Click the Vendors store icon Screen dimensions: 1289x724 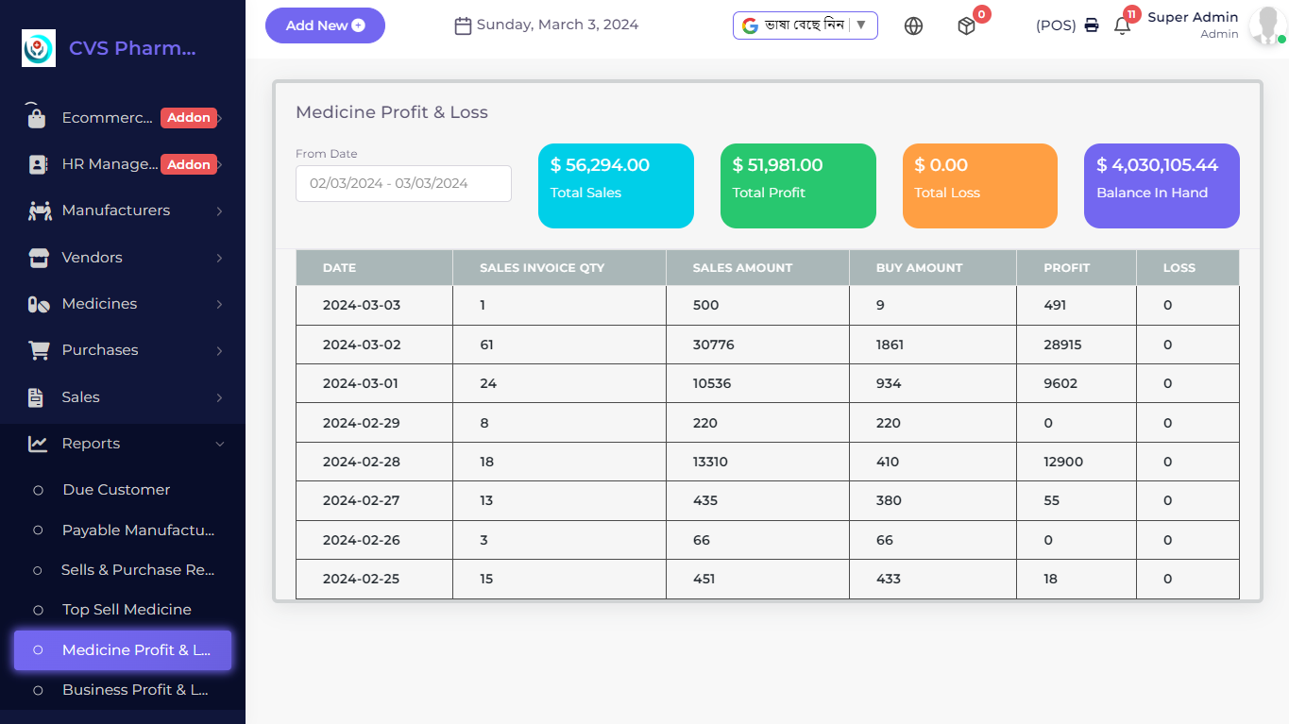[39, 258]
